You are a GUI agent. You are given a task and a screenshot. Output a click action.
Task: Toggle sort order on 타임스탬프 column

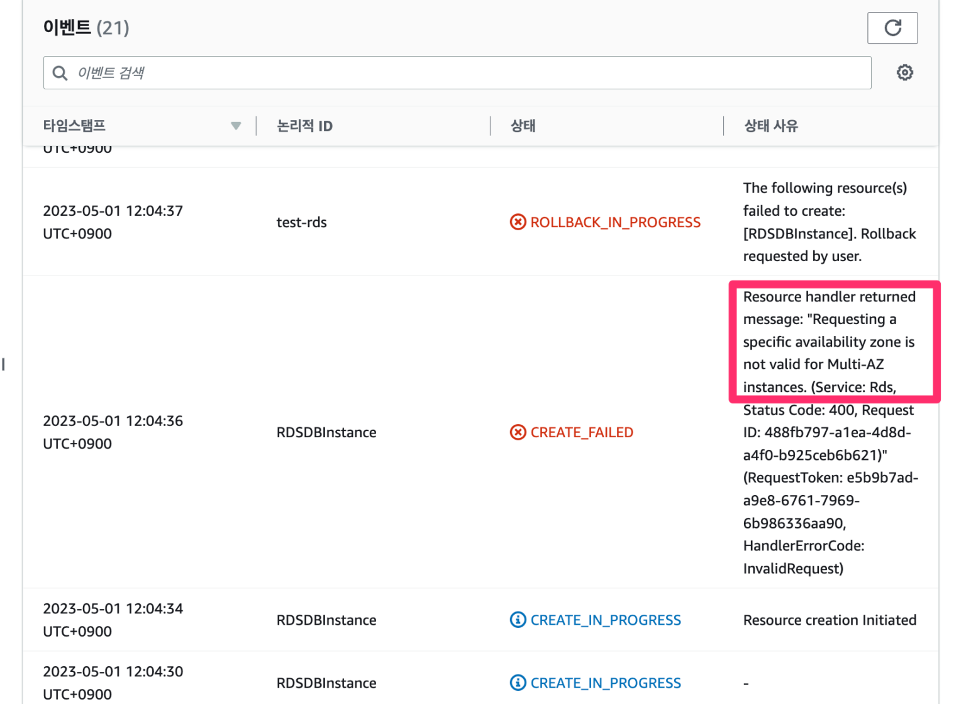[74, 126]
